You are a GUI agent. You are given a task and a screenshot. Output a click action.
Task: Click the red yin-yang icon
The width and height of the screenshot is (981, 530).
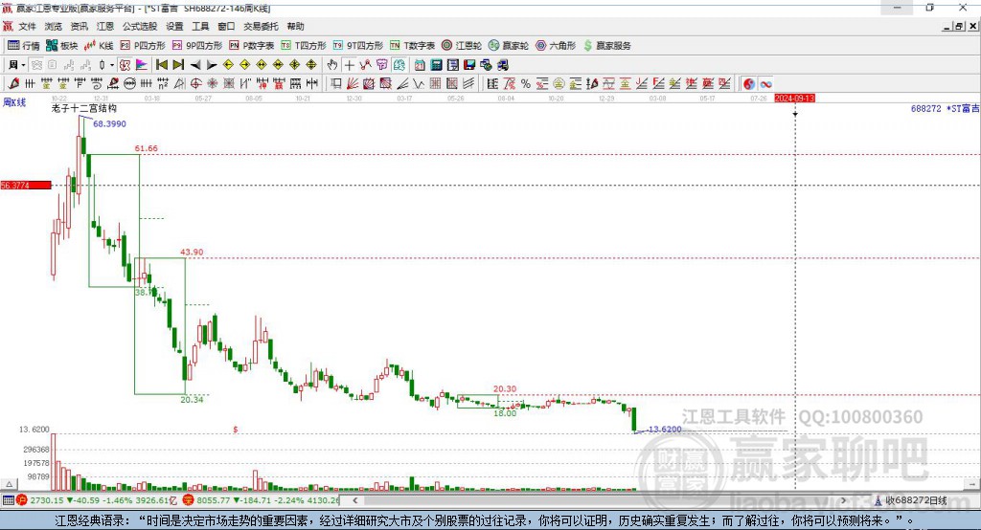pos(749,84)
